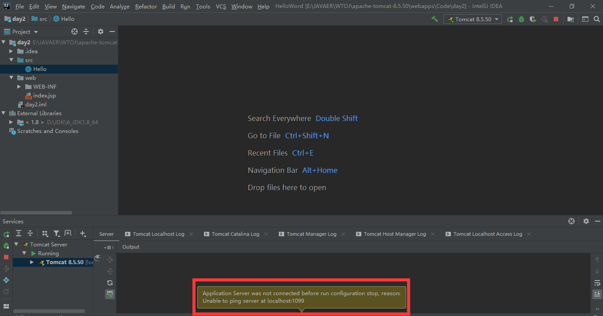
Task: Switch to Tomcat Localhost Access Log tab
Action: coord(488,234)
